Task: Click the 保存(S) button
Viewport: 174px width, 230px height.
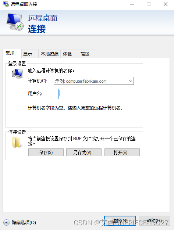Action: click(x=46, y=152)
